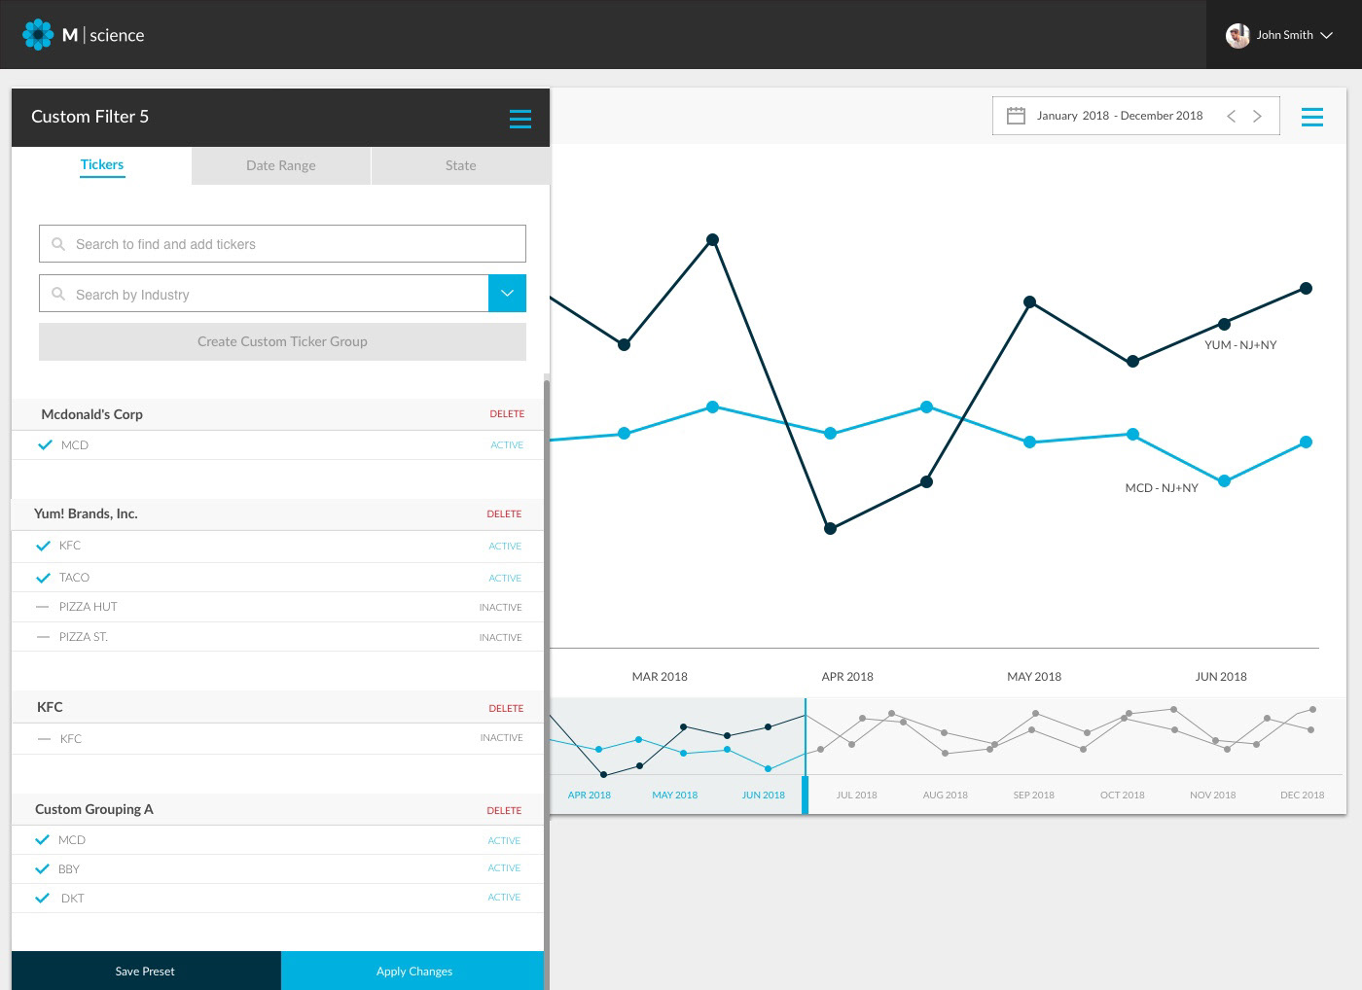Viewport: 1362px width, 990px height.
Task: Switch to the Date Range tab
Action: 281,165
